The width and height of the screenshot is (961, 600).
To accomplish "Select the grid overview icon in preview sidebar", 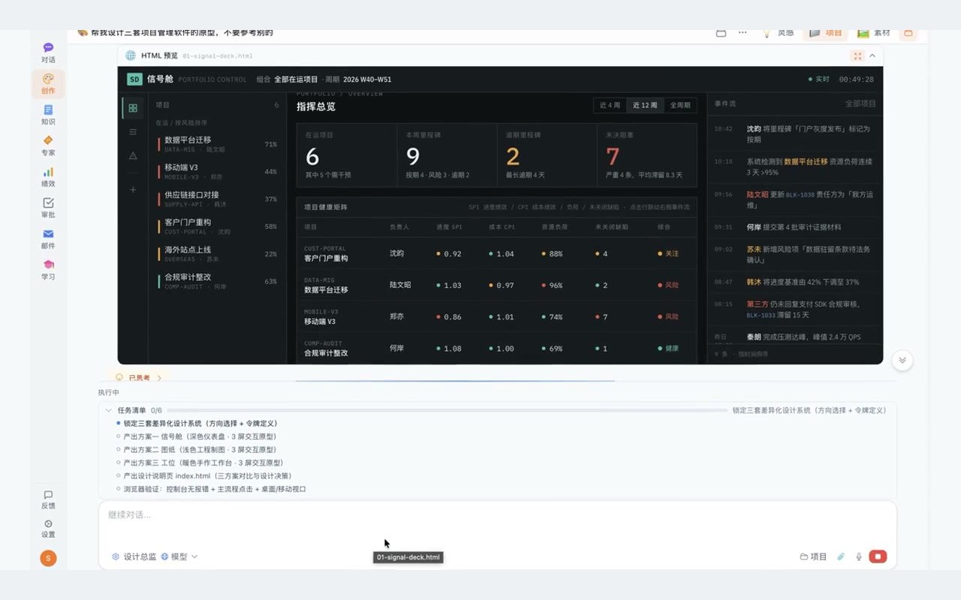I will (133, 108).
